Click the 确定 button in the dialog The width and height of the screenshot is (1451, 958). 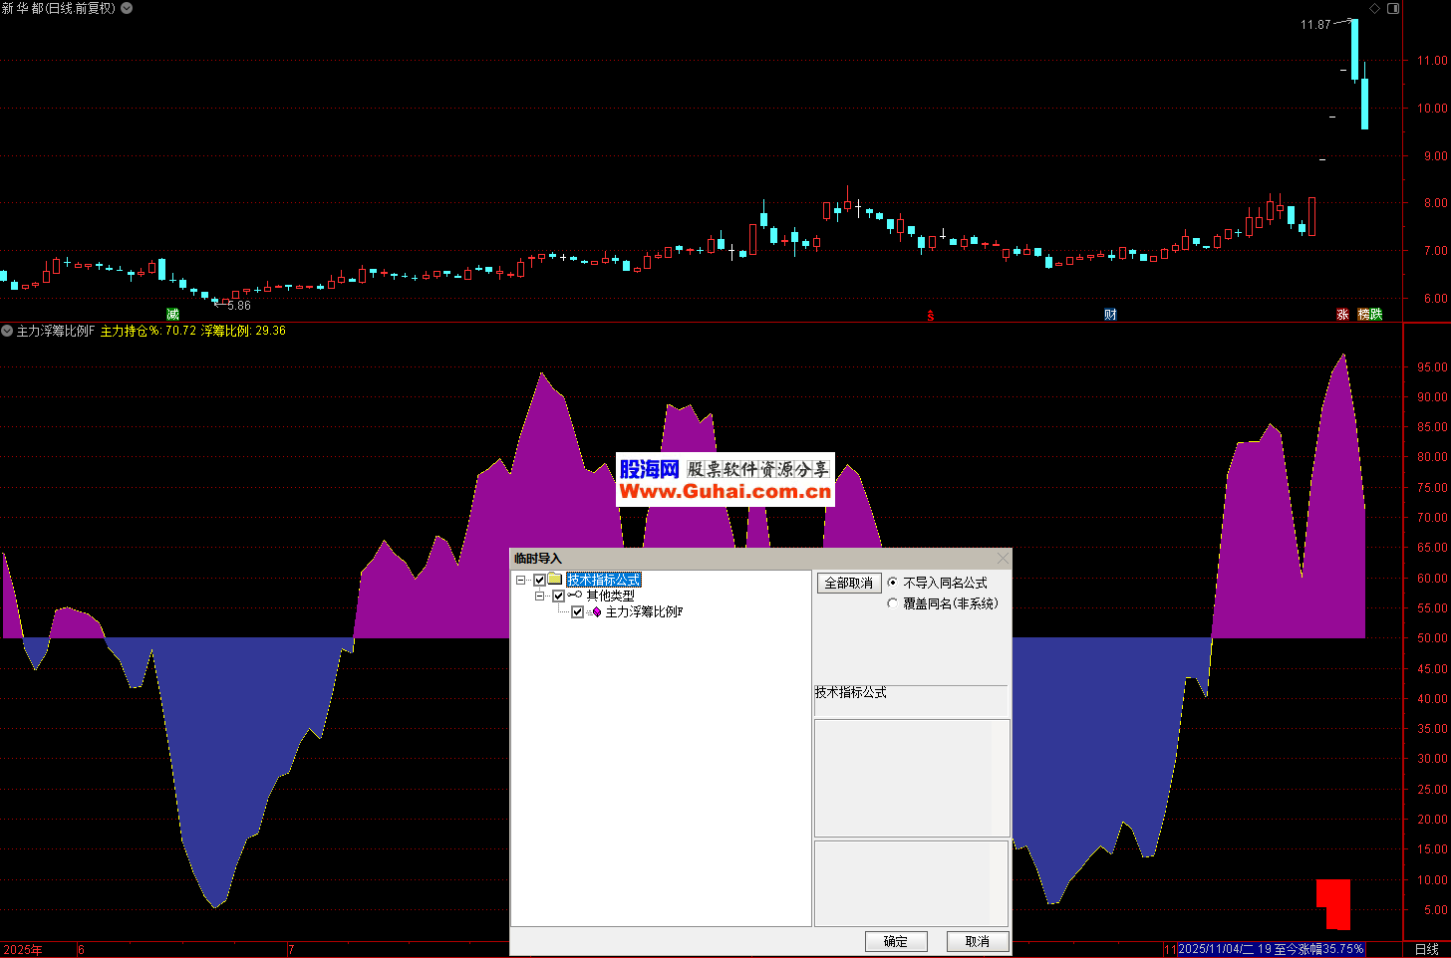tap(896, 941)
